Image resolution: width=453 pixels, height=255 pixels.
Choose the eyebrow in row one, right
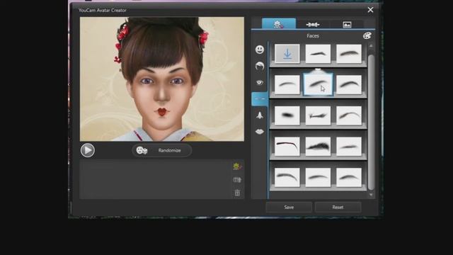tap(349, 54)
